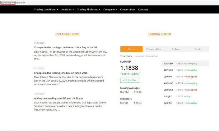Screen dimensions: 219x131
Task: Open the July 3, 2020 schedule news
Action: click(61, 73)
